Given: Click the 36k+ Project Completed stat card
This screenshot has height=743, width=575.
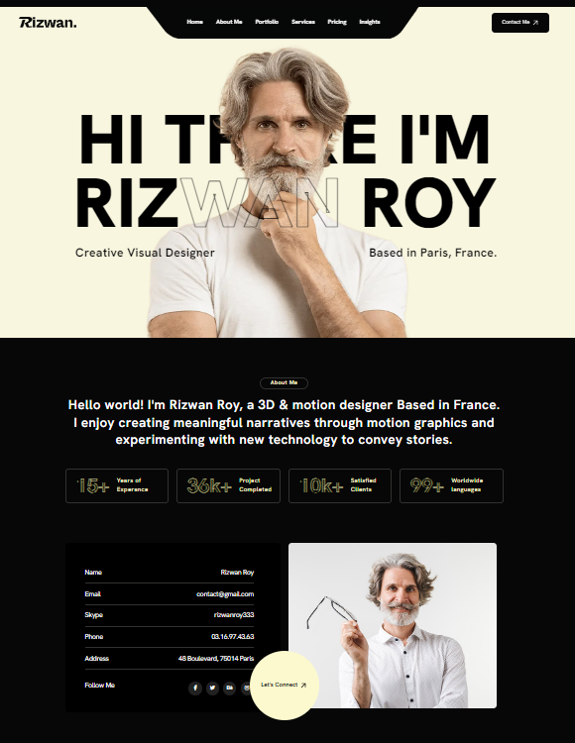Looking at the screenshot, I should 228,485.
